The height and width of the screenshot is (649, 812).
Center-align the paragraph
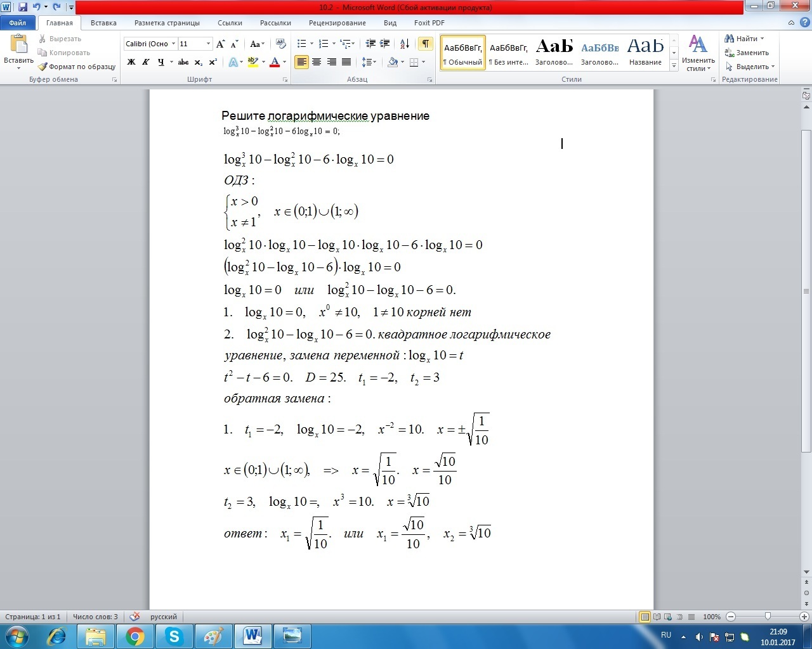(x=316, y=62)
